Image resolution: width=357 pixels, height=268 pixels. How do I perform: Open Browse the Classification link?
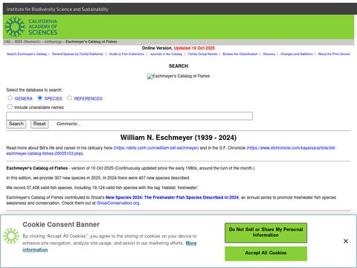[x=240, y=54]
